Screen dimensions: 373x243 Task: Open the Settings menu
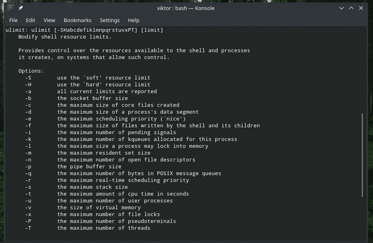[x=110, y=20]
